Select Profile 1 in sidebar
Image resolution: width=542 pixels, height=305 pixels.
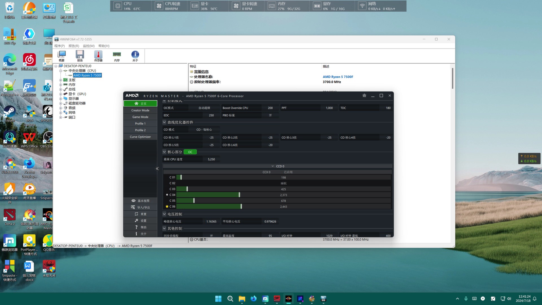pos(140,123)
